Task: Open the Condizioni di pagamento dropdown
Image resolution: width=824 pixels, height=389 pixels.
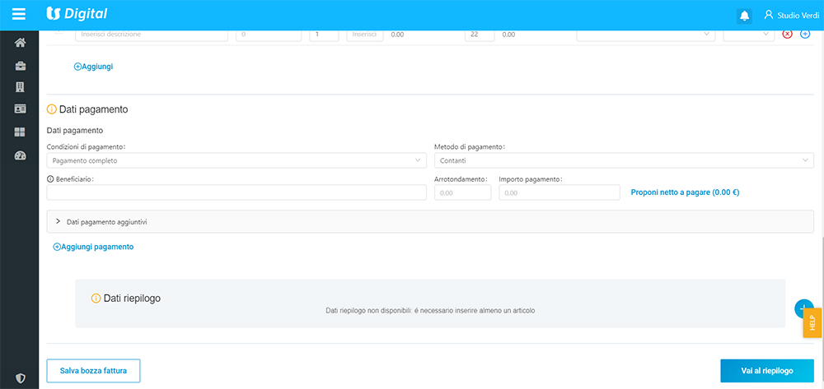Action: pos(236,160)
